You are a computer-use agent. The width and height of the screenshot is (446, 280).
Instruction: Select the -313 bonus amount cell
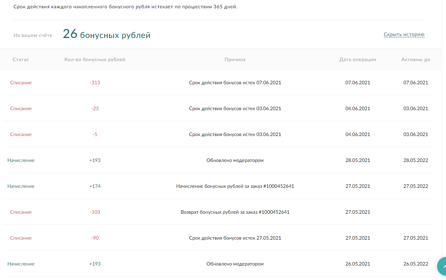pos(95,83)
